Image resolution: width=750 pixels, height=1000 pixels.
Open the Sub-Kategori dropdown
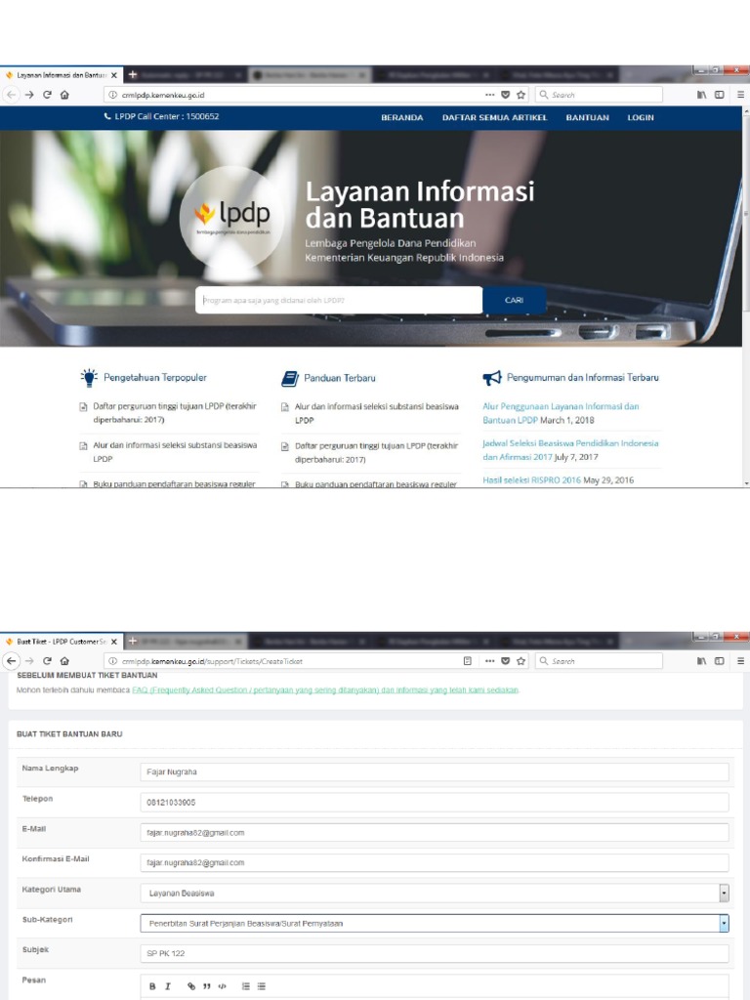(x=435, y=923)
